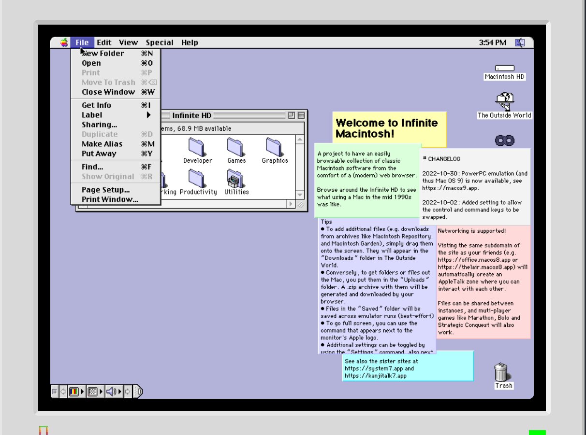Viewport: 586px width, 435px height.
Task: Click the highlighted File menu title
Action: tap(82, 42)
